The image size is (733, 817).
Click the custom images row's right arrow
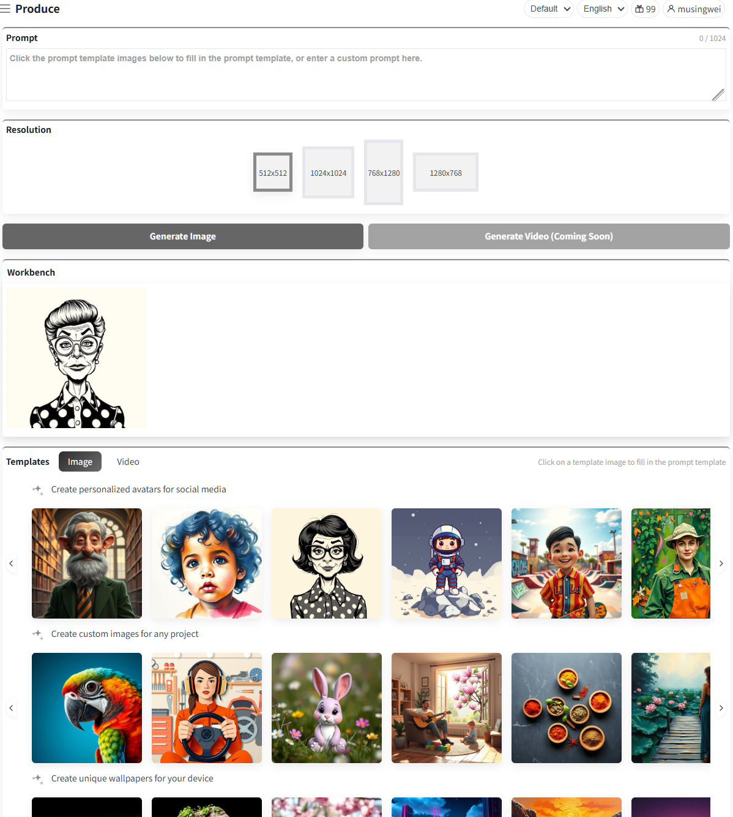tap(721, 708)
